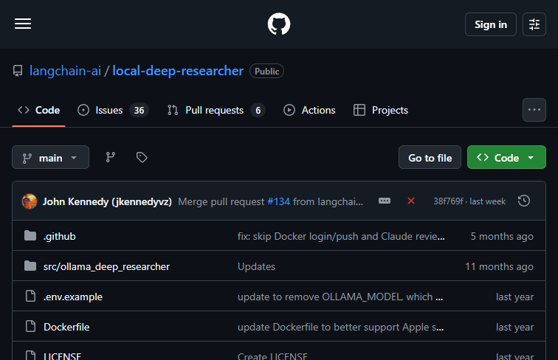Viewport: 558px width, 360px height.
Task: Open local-deep-researcher repository link
Action: click(x=178, y=71)
